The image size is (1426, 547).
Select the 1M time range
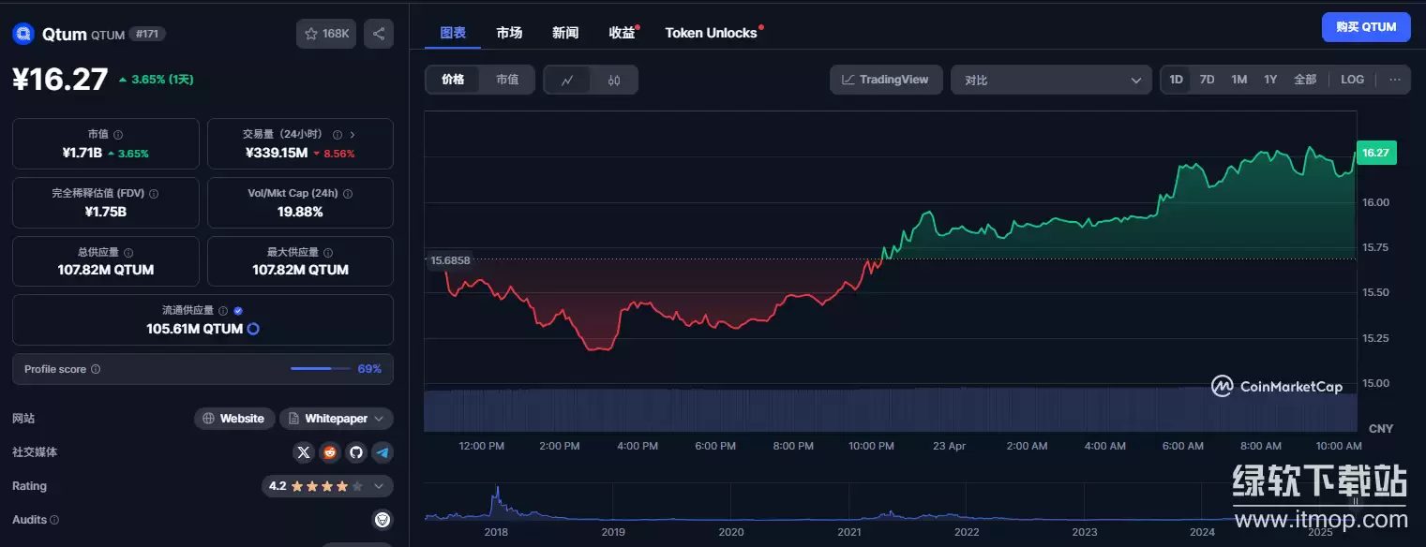1239,80
